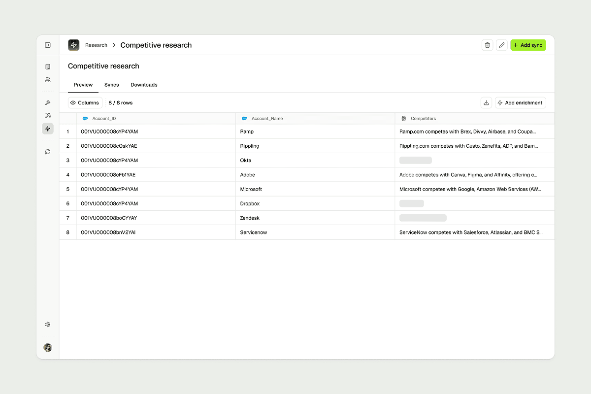Click the Account ID in Microsoft's row
The image size is (591, 394).
(109, 189)
